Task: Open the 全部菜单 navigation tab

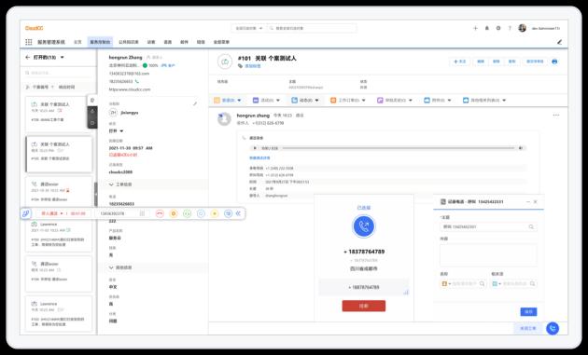Action: point(221,42)
